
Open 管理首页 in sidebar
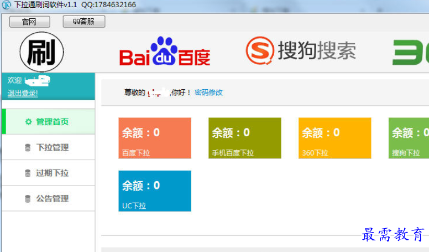49,121
